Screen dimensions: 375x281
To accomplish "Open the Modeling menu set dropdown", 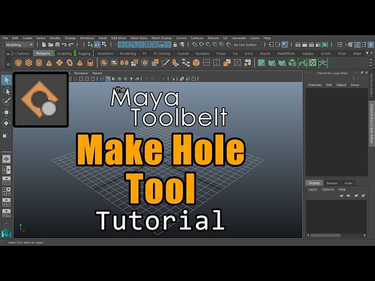I will (x=19, y=44).
